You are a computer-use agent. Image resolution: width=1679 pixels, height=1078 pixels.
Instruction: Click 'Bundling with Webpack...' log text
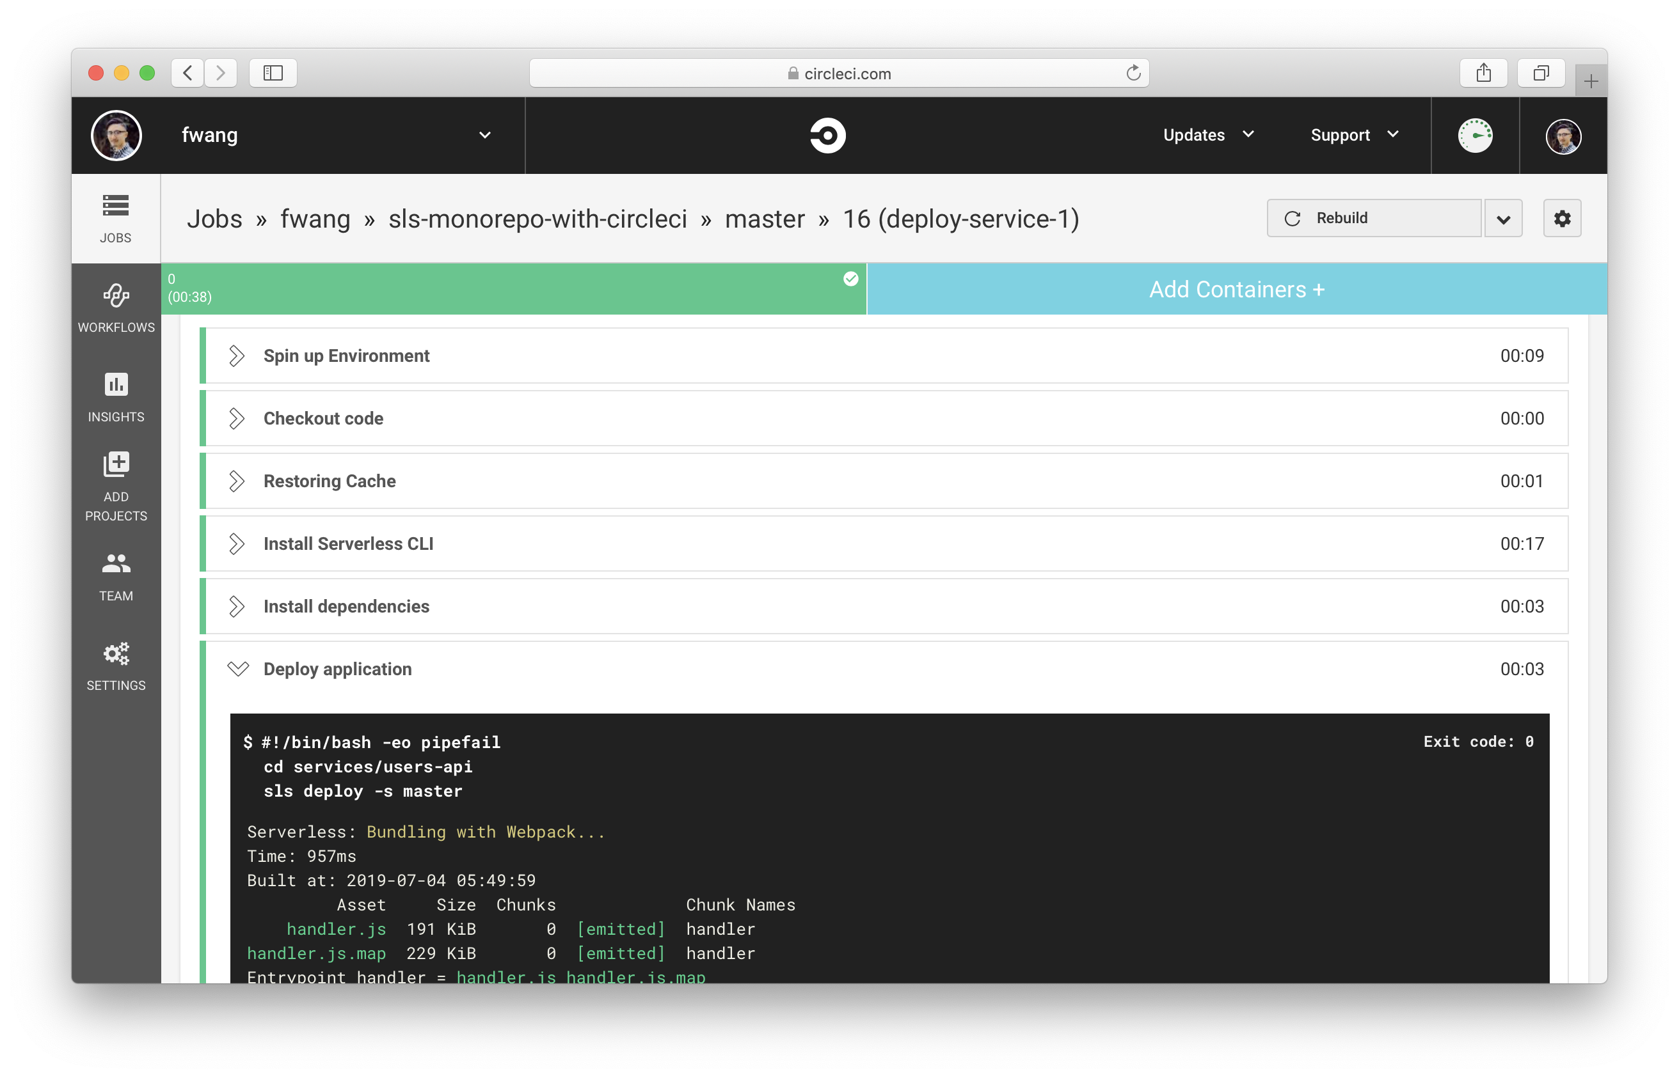coord(486,832)
